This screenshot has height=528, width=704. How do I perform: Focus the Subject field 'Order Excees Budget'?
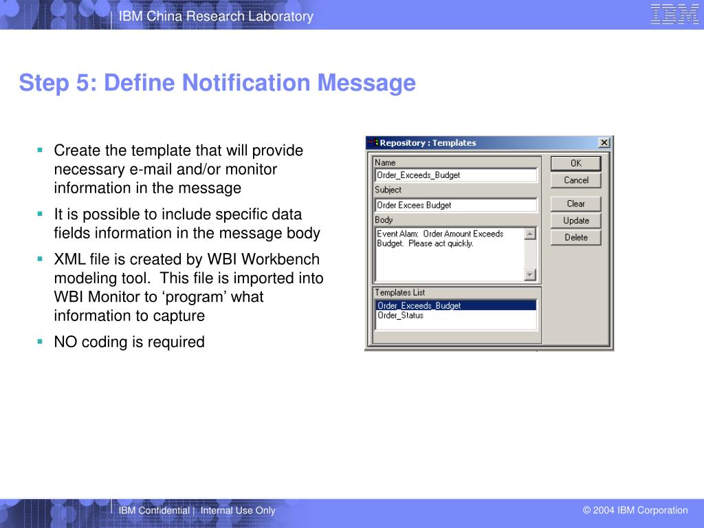click(456, 205)
